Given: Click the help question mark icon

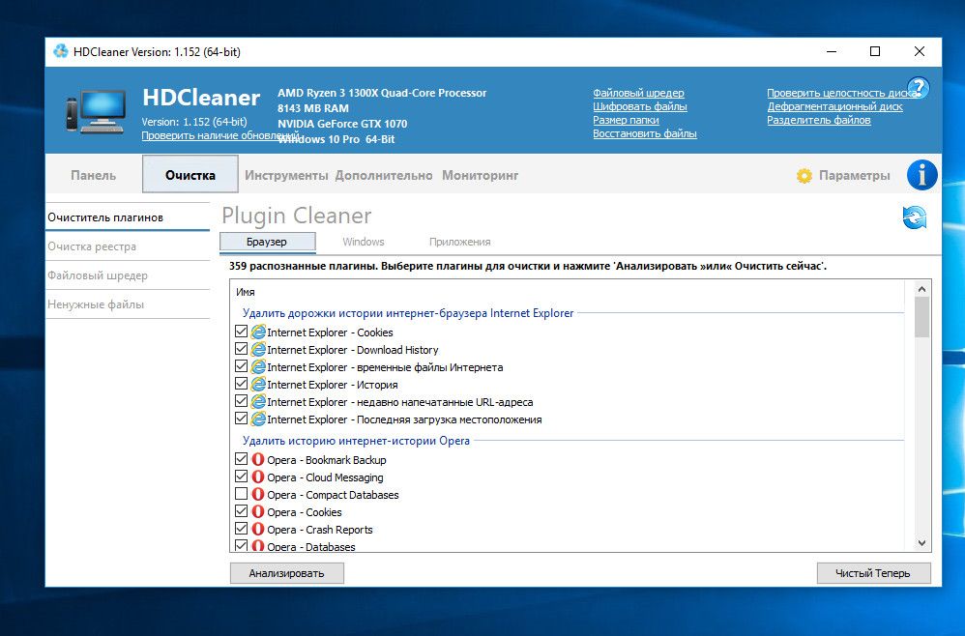Looking at the screenshot, I should point(918,88).
